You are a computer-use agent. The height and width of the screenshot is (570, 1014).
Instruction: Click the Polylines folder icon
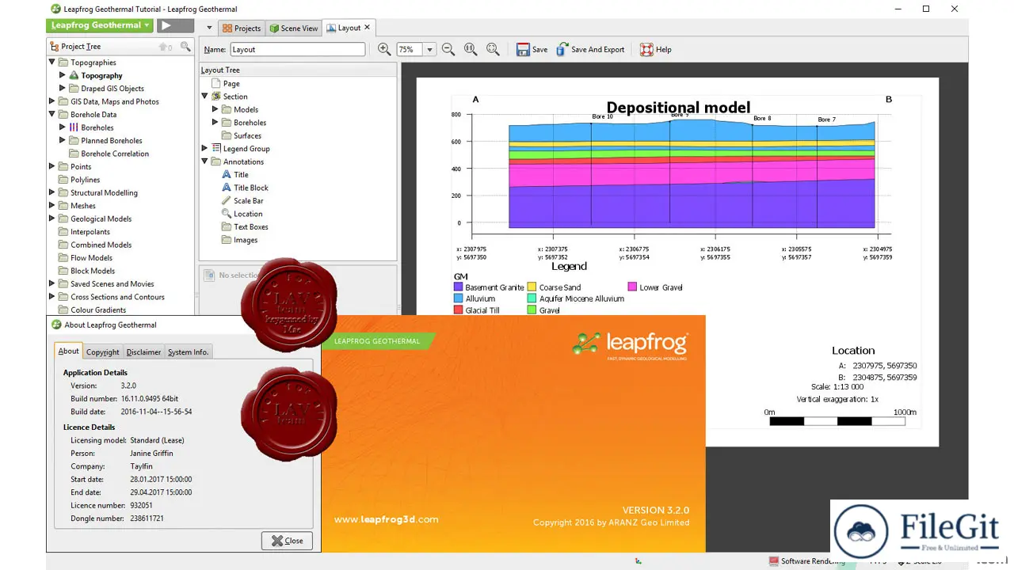63,180
